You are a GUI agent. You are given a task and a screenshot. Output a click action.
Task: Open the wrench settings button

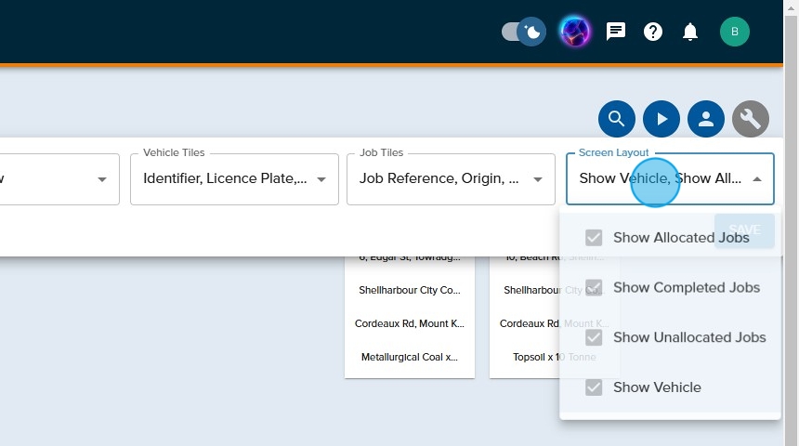click(751, 119)
